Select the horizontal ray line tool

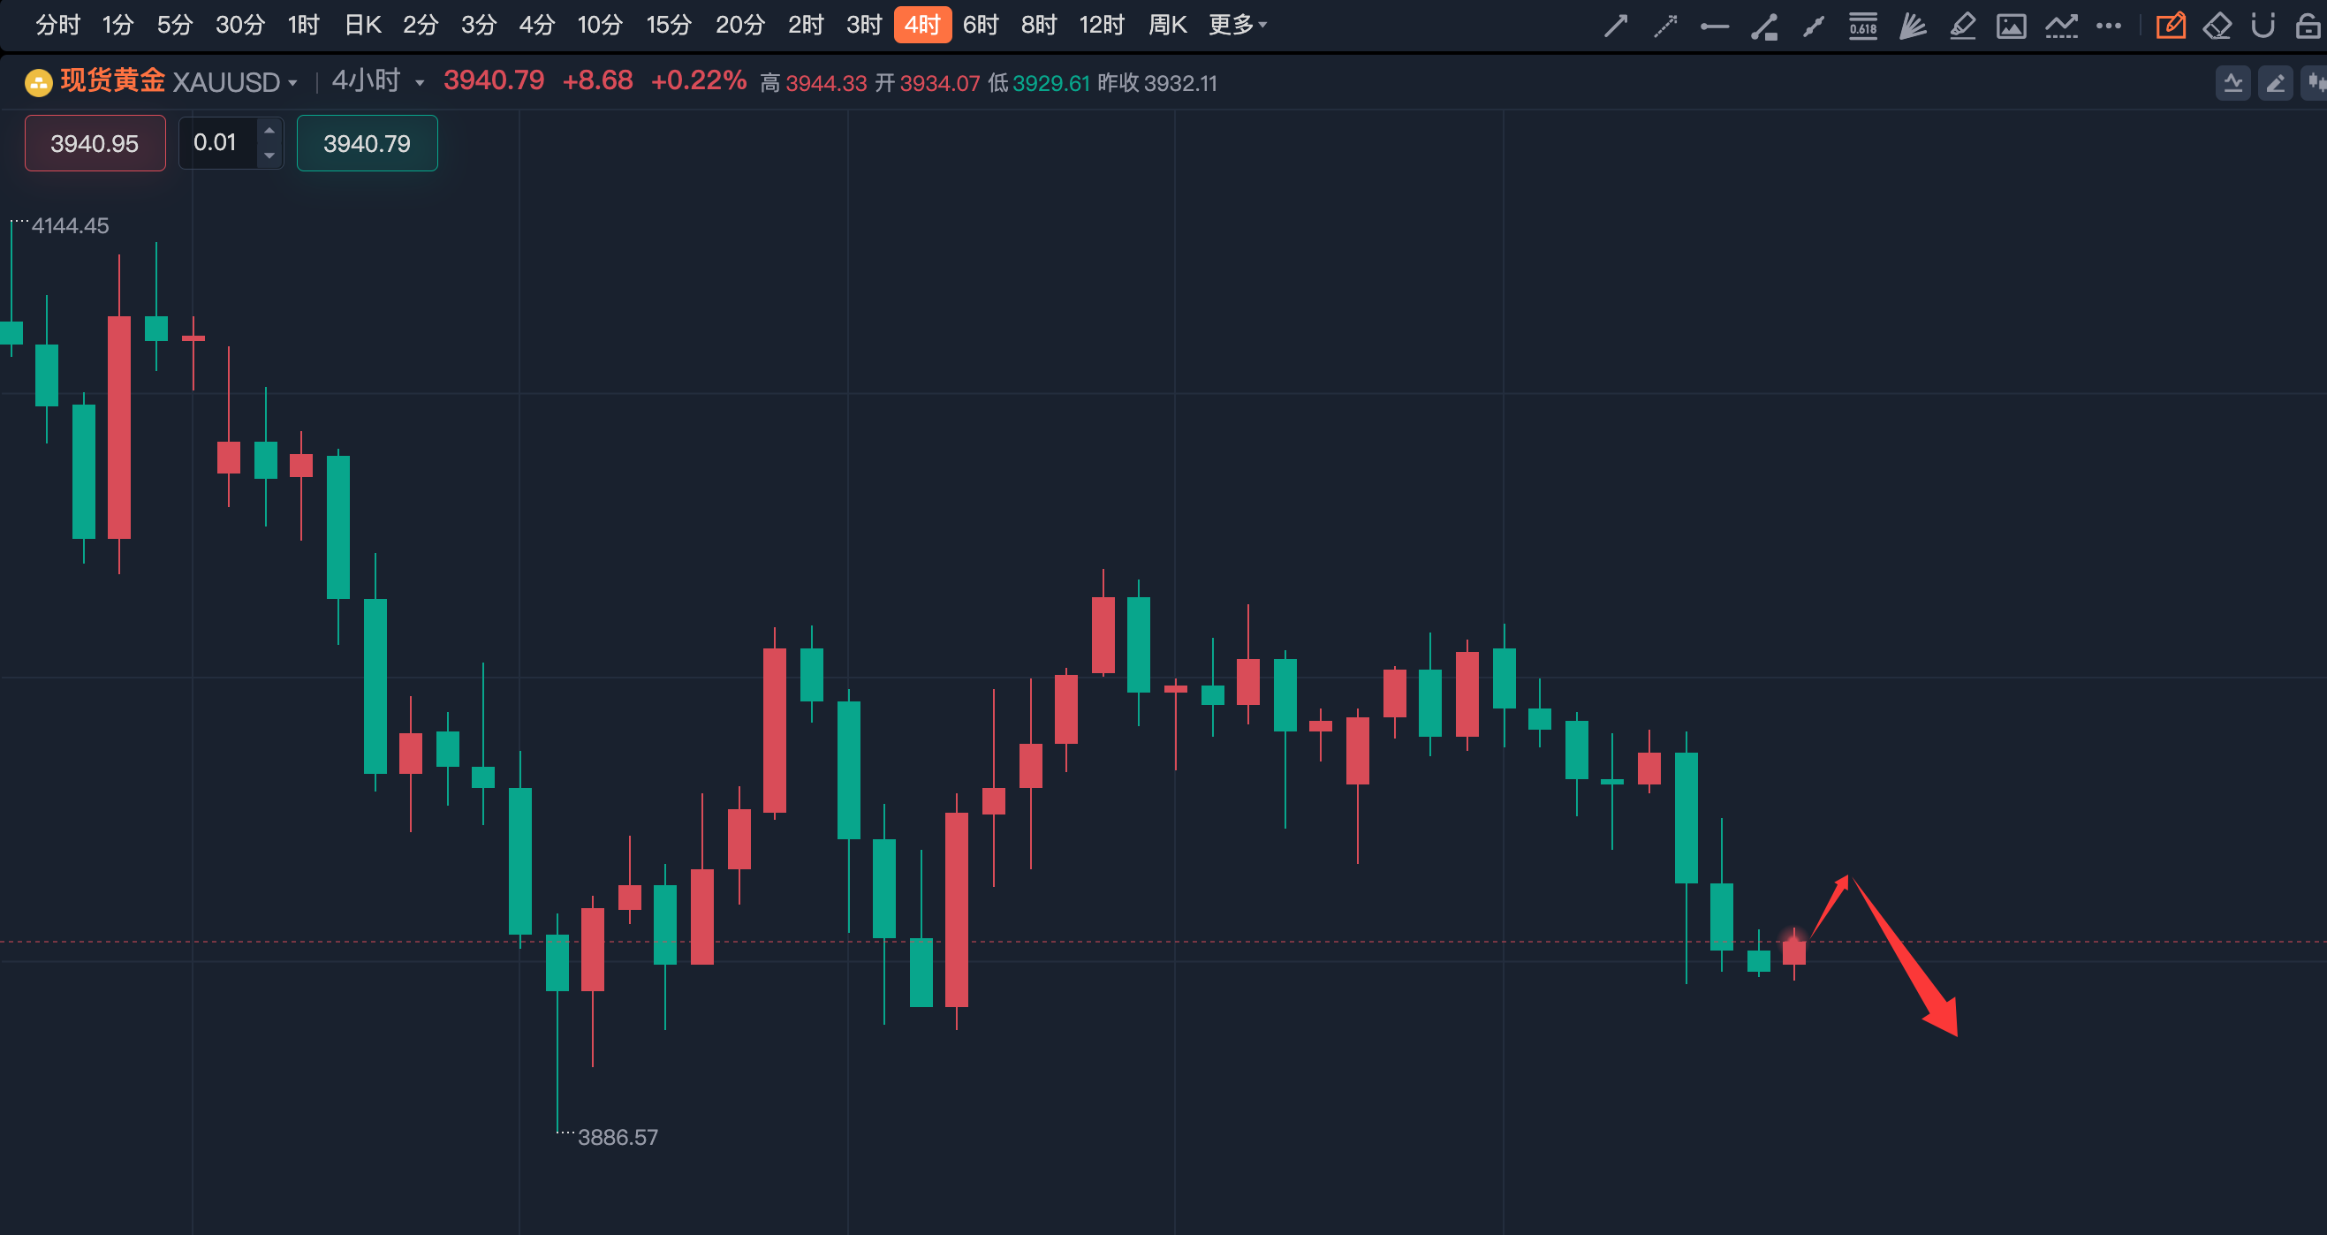click(x=1714, y=27)
